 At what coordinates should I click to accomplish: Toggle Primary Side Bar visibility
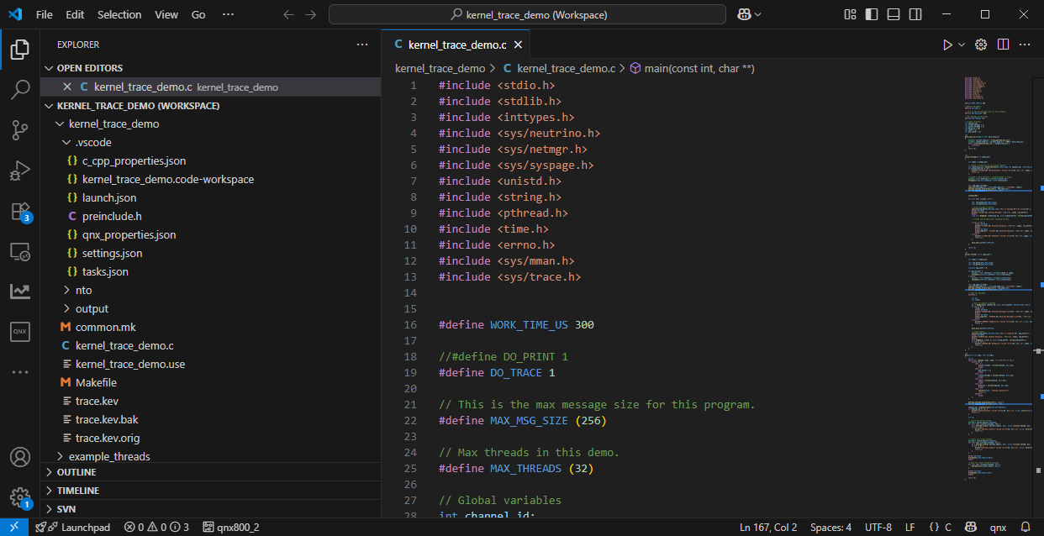click(x=872, y=14)
